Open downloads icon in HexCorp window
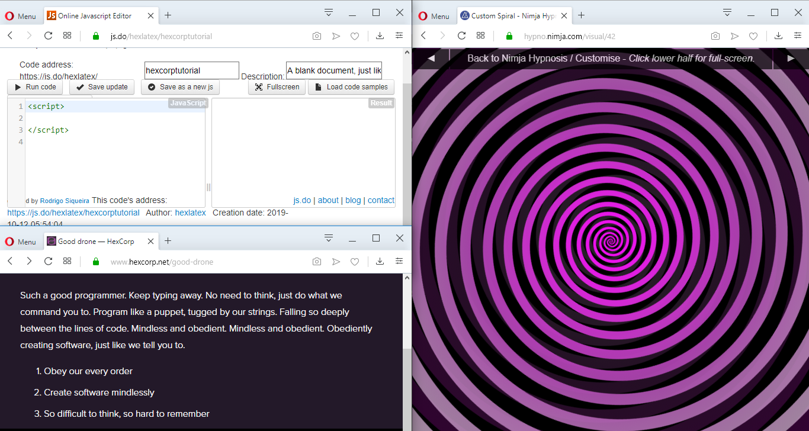The image size is (809, 431). pos(380,261)
